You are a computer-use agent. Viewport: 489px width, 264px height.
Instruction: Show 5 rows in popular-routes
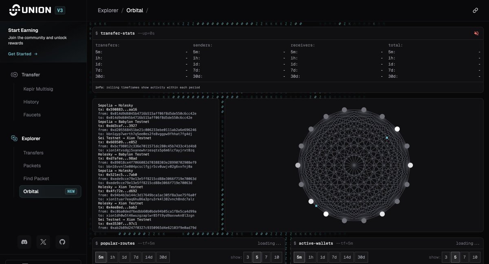click(258, 257)
